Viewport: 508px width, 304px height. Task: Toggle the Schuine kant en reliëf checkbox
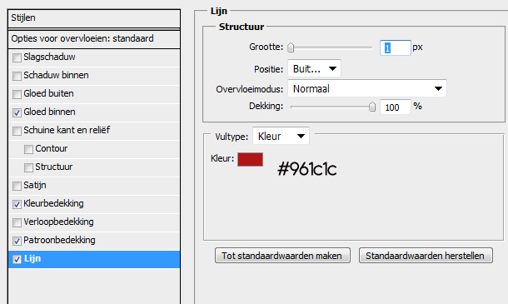pyautogui.click(x=17, y=131)
